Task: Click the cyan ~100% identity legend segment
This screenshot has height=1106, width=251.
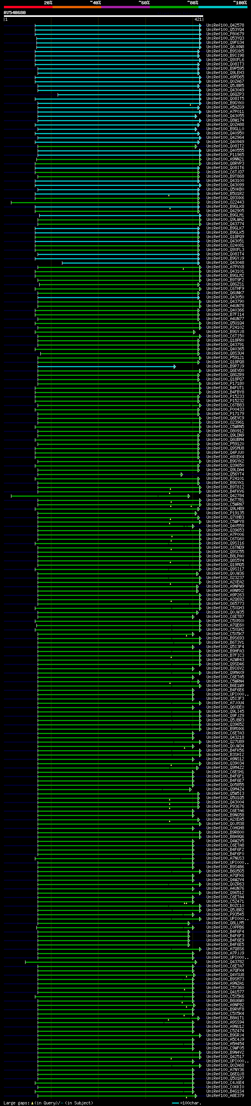Action: pos(223,7)
